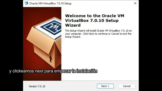Click the red banner area below the box

click(x=42, y=77)
